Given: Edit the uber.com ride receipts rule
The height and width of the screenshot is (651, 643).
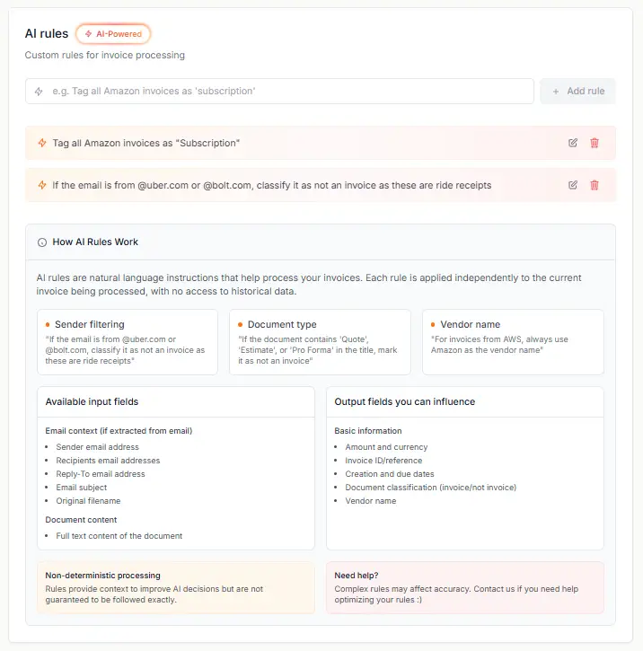Looking at the screenshot, I should (573, 185).
